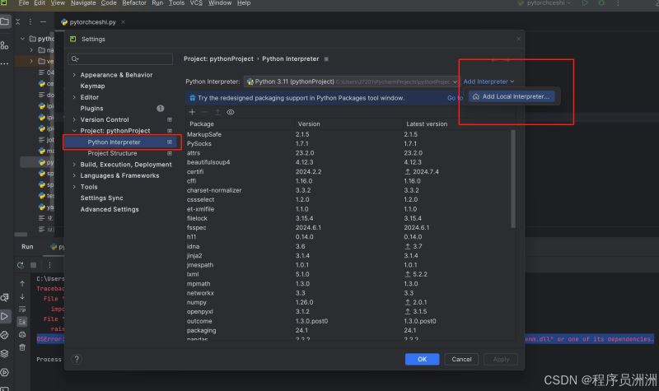
Task: Click the scroll up arrow in Run panel
Action: click(22, 283)
